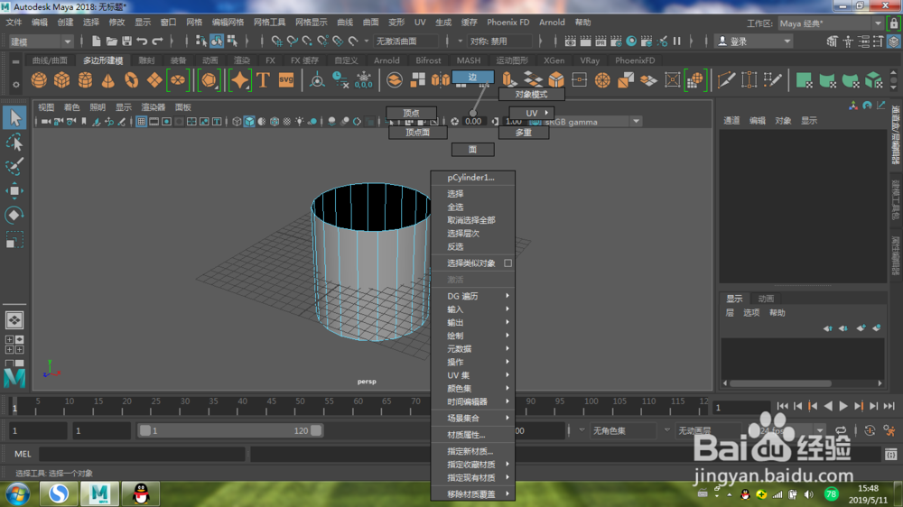Click the polygon Type text shelf icon
The image size is (903, 507).
263,80
